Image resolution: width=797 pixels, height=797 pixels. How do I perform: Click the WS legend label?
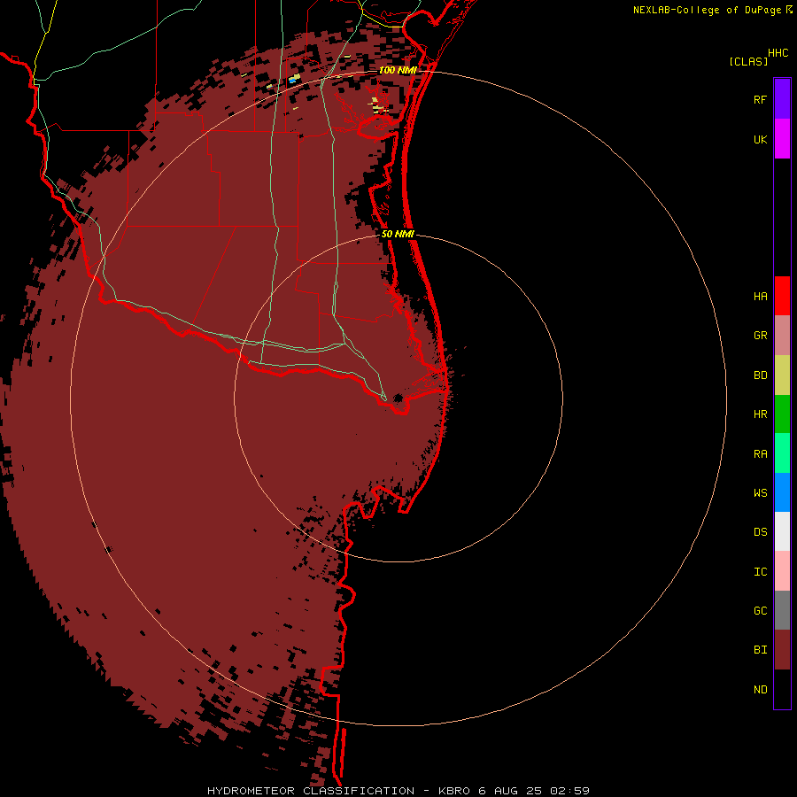[760, 492]
